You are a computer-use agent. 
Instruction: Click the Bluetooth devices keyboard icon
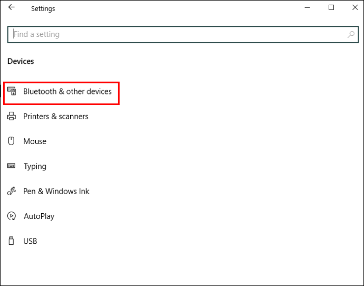[12, 91]
